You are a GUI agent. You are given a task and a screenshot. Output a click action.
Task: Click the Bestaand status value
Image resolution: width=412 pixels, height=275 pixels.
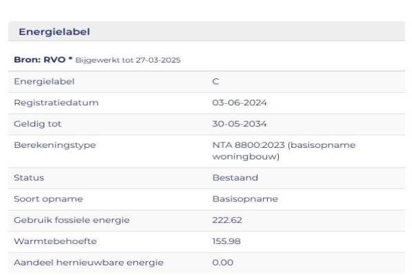235,177
